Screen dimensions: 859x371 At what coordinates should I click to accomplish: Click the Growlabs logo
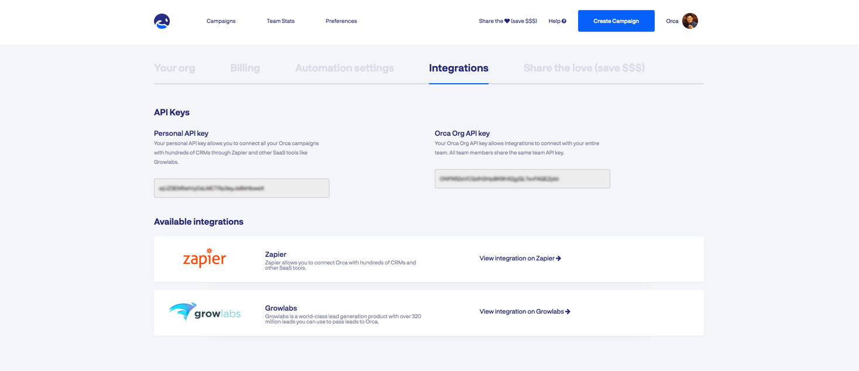pyautogui.click(x=205, y=312)
